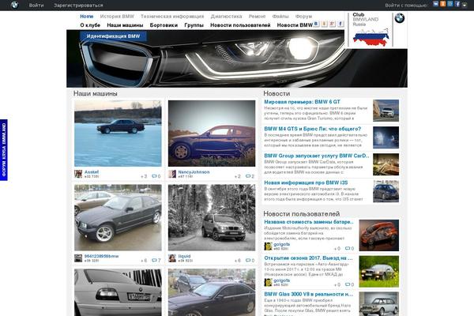
Task: Go to Новости пользователей in the nav bar
Action: [240, 25]
